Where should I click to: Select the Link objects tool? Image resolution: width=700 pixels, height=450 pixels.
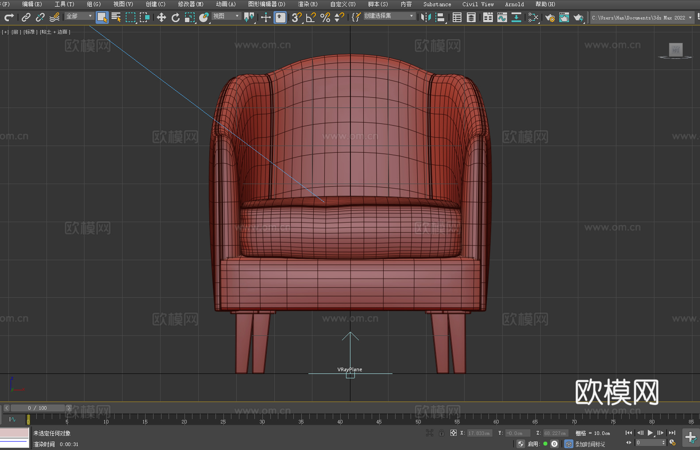(26, 17)
